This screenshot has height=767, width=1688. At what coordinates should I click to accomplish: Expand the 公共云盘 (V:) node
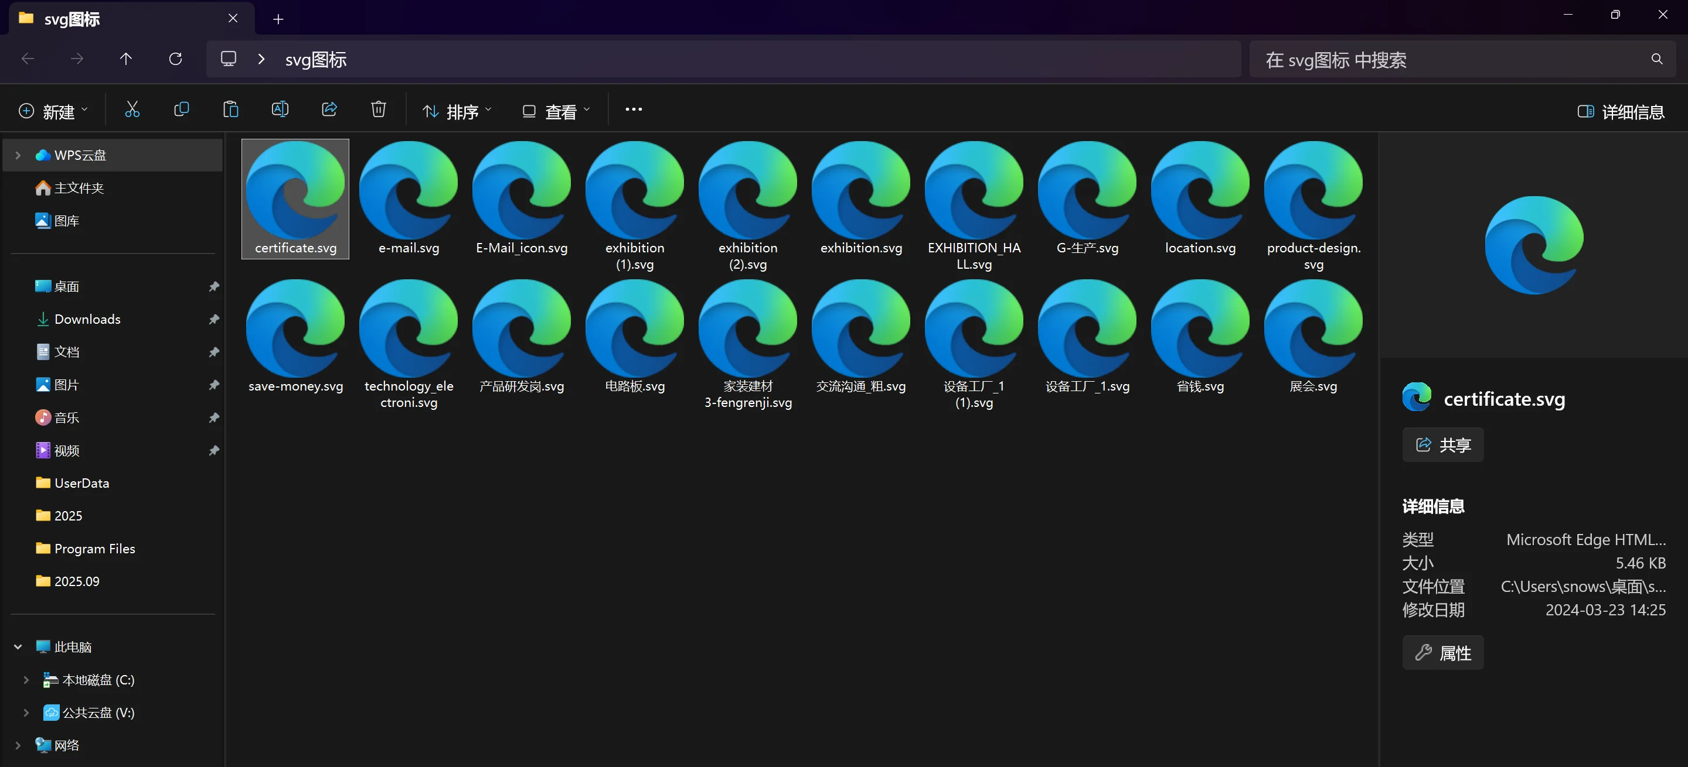coord(26,712)
